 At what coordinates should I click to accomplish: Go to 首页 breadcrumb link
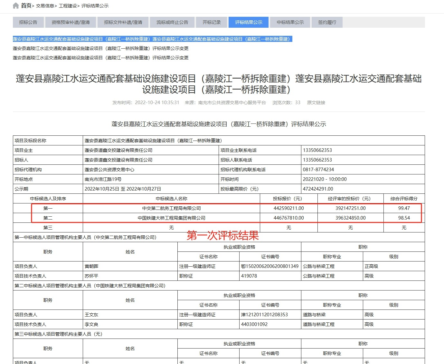tap(26, 5)
